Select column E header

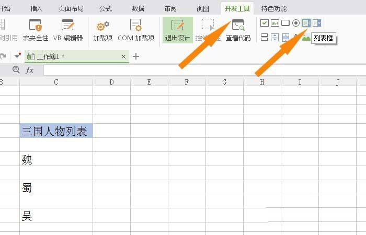point(149,82)
